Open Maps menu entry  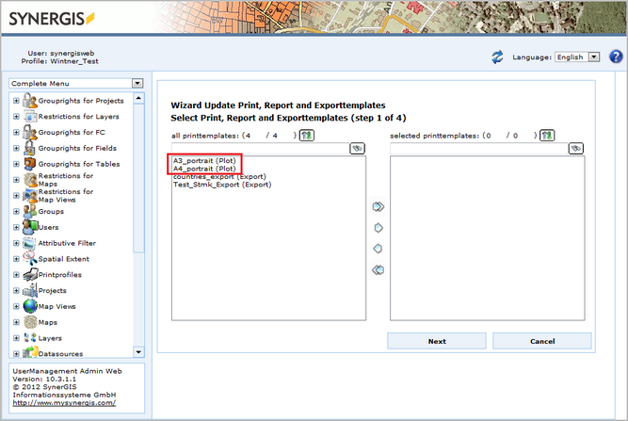point(48,322)
